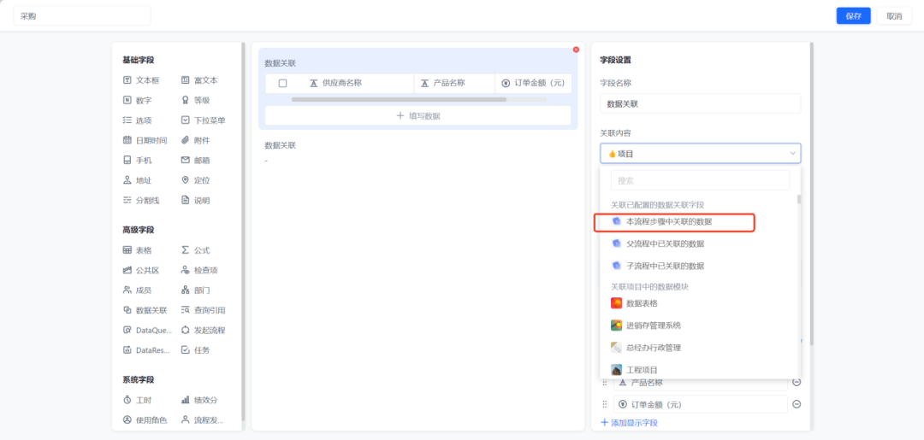This screenshot has height=440, width=924.
Task: Pick 数据关联 in the advanced fields list
Action: (x=145, y=310)
